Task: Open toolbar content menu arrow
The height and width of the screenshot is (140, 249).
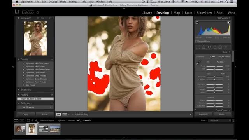Action: coord(191,114)
